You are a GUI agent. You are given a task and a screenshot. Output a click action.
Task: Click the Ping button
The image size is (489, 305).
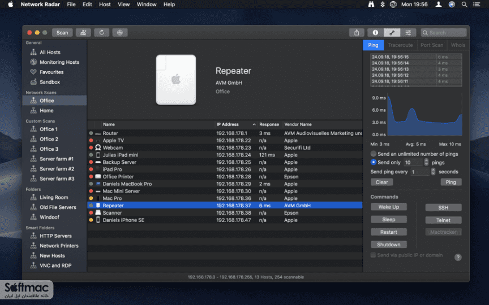click(x=451, y=182)
